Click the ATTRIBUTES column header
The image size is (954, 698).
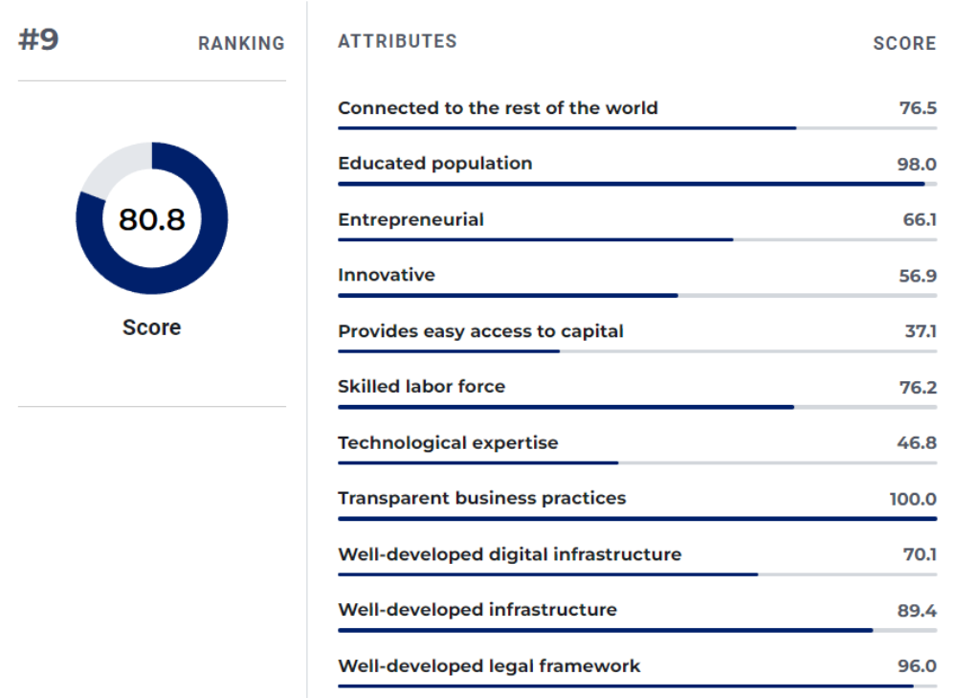(x=397, y=41)
